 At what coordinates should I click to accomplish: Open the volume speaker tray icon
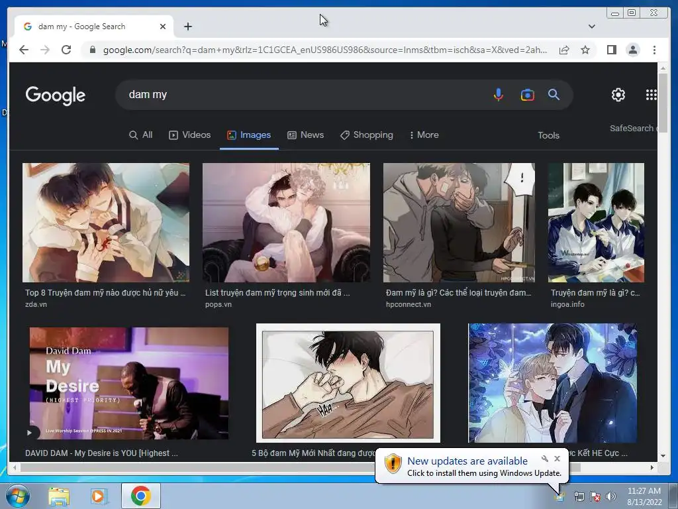point(611,496)
